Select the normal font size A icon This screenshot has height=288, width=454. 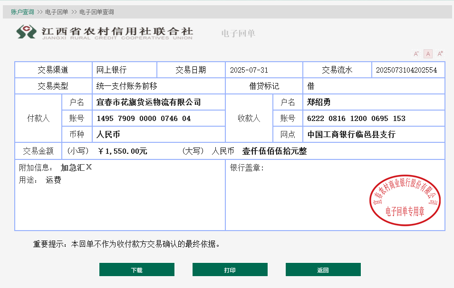[428, 54]
